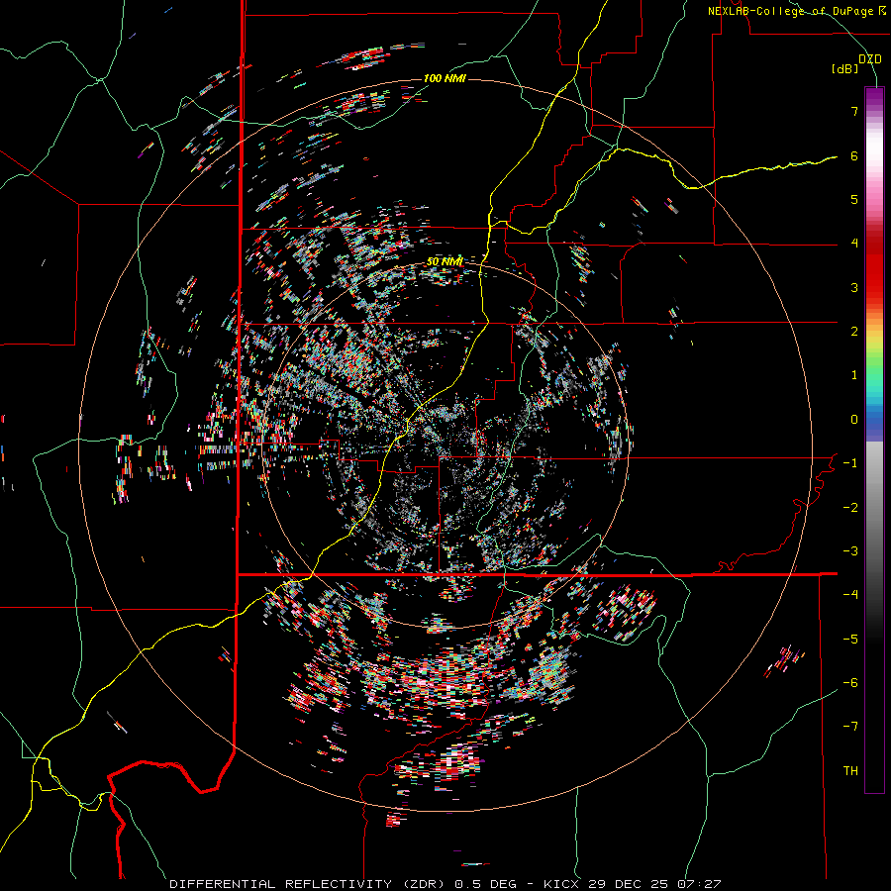Screen dimensions: 891x891
Task: Click the "100 NMI" range ring label
Action: 445,78
